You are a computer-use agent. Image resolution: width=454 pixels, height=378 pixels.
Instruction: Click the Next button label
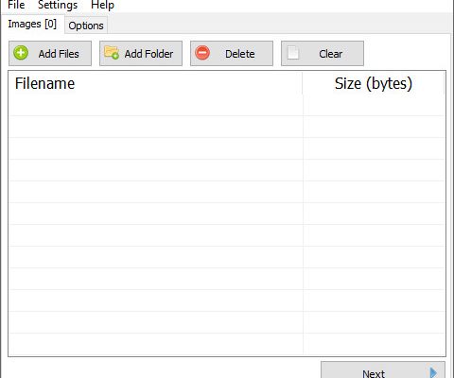374,373
